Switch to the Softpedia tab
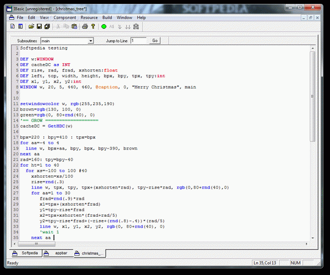The width and height of the screenshot is (330, 275). (26, 253)
